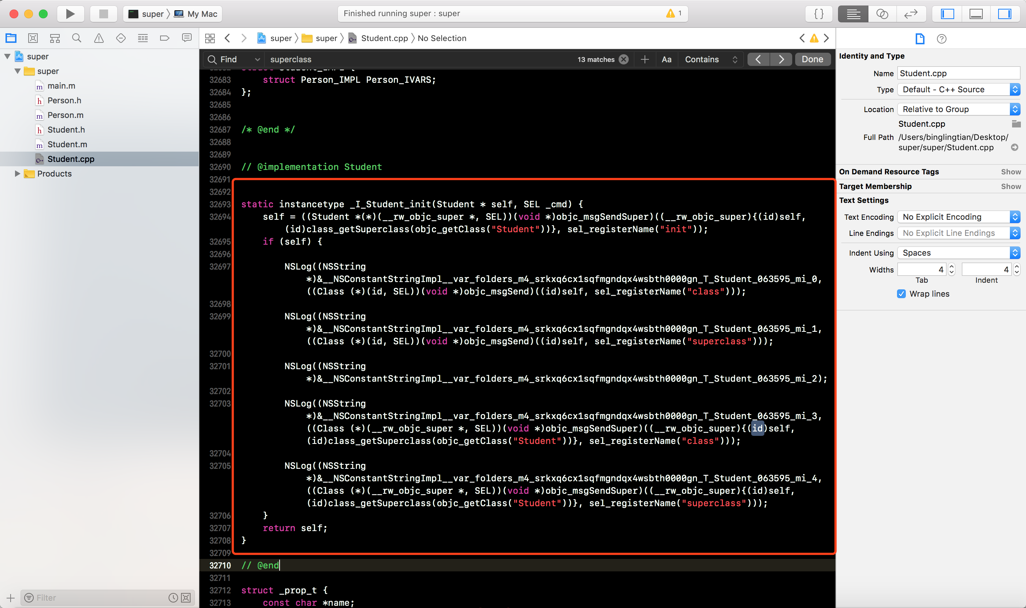Toggle case-sensitive Aa search option
This screenshot has width=1026, height=608.
pos(666,59)
